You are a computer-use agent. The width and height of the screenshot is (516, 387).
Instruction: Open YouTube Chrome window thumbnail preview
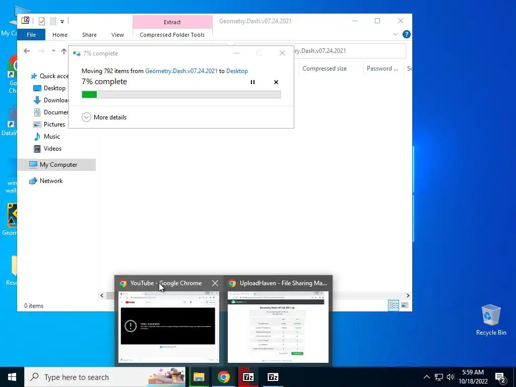[x=168, y=327]
